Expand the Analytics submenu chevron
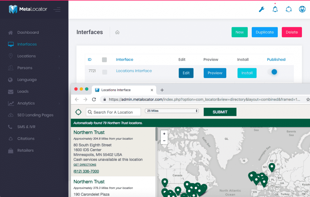Image resolution: width=310 pixels, height=197 pixels. click(59, 103)
